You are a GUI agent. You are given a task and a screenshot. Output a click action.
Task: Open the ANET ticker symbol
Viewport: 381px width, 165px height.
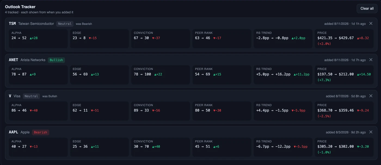click(13, 60)
